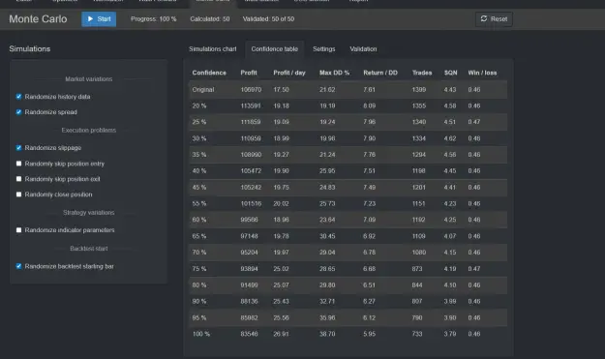Select the 40 % confidence row label
Viewport: 605px width, 359px height.
point(199,171)
